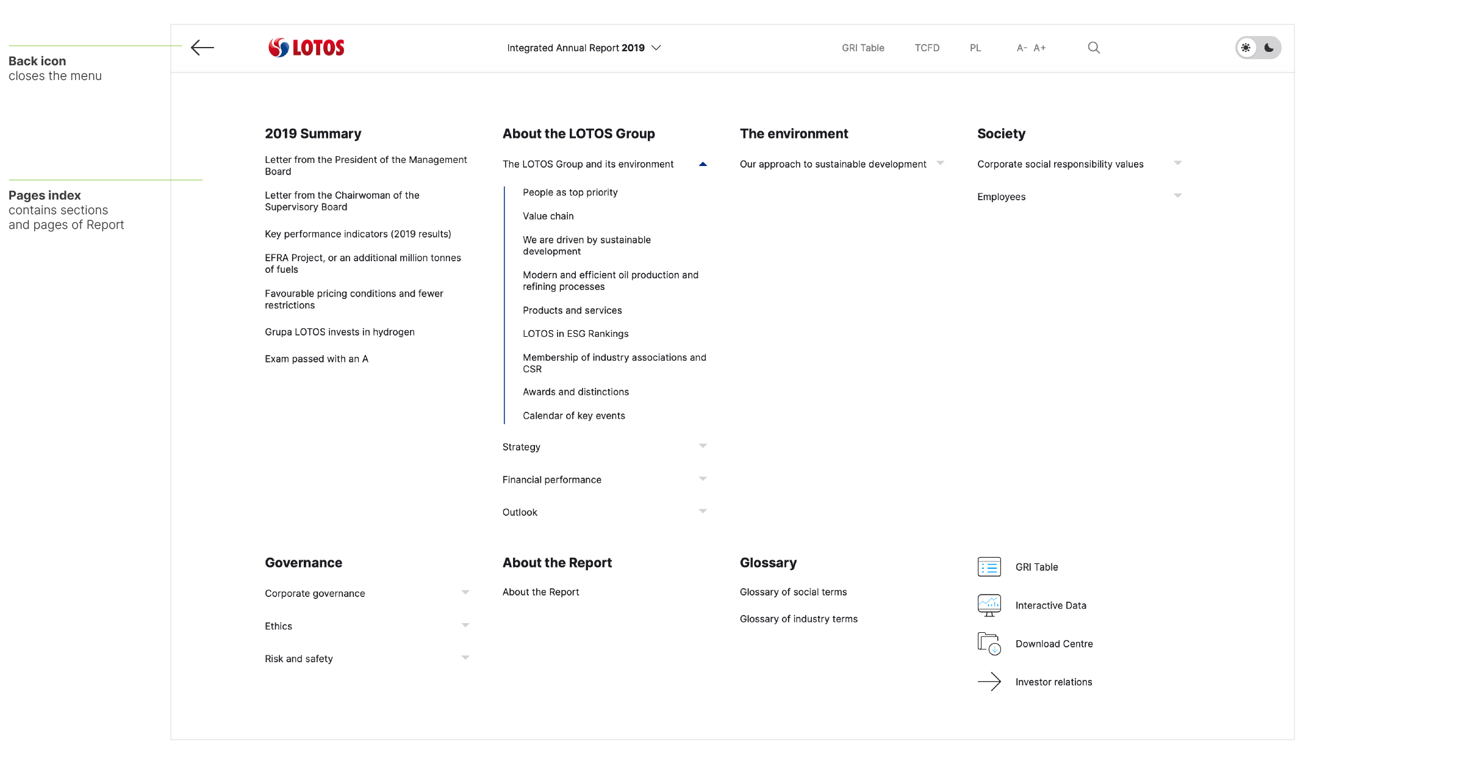Expand Risk and safety section
Image resolution: width=1464 pixels, height=758 pixels.
pyautogui.click(x=465, y=658)
